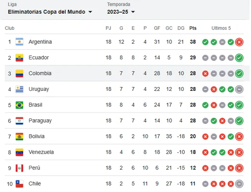Click the Brasil flag icon

click(19, 105)
